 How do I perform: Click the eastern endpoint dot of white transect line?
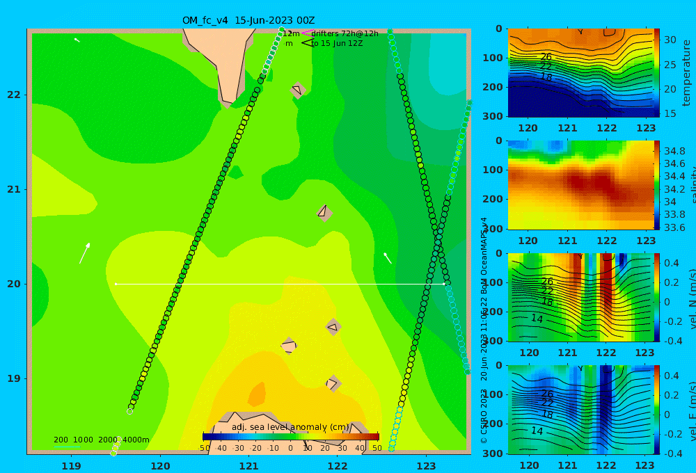pyautogui.click(x=444, y=284)
